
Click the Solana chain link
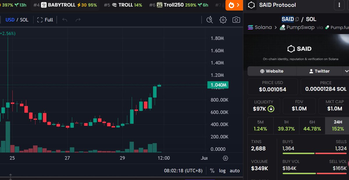[260, 28]
